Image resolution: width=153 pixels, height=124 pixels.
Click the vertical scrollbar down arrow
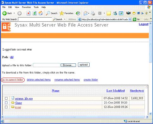coord(150,114)
